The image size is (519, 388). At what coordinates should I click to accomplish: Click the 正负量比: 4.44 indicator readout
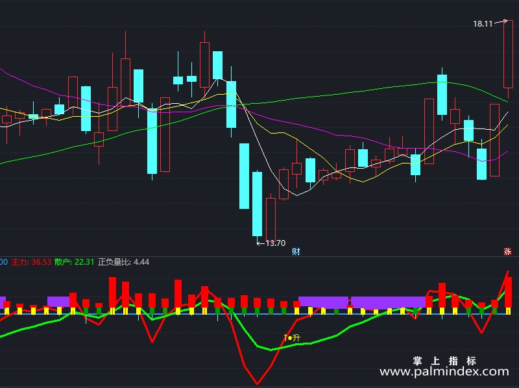tap(123, 262)
